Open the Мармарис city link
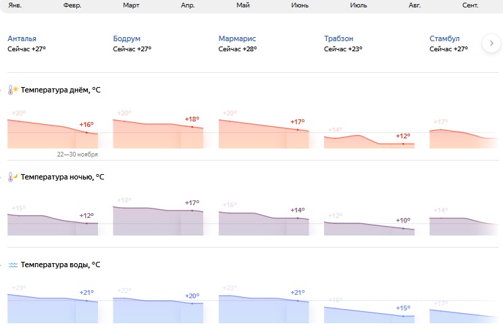Viewport: 503px width, 334px height. click(238, 38)
